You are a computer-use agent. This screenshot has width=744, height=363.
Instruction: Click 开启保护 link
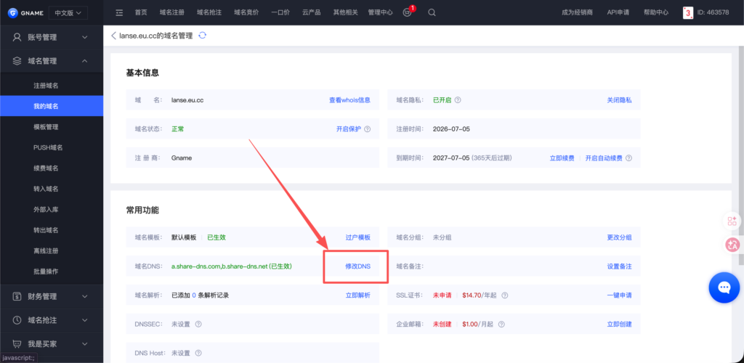coord(349,129)
